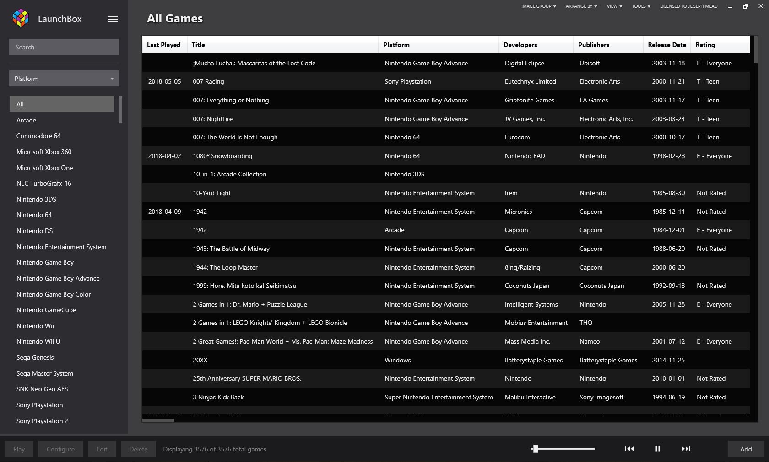The height and width of the screenshot is (462, 769).
Task: Sort by Developers column header
Action: tap(536, 45)
